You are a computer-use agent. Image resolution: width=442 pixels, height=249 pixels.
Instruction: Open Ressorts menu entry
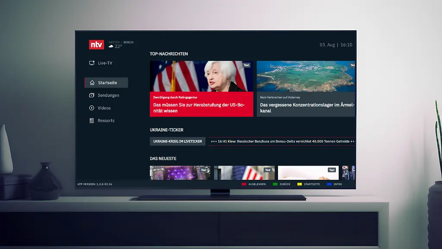106,121
